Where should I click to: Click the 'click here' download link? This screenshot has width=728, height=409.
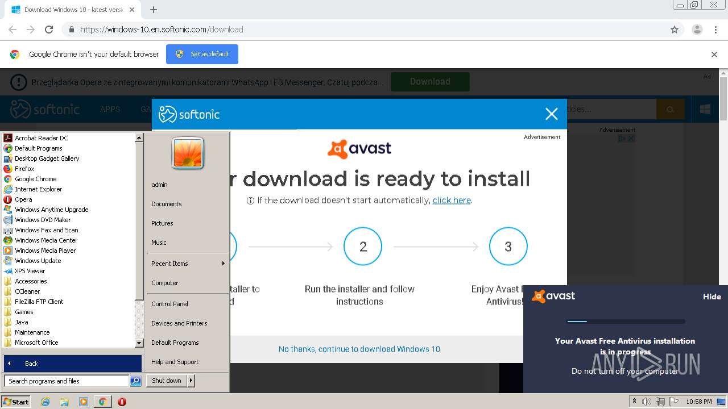[x=452, y=200]
